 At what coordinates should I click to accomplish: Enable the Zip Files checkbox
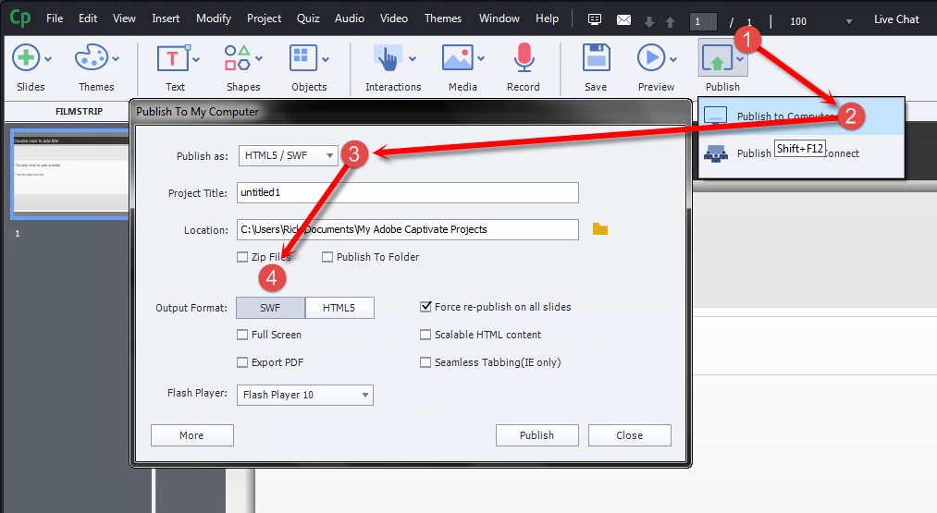pyautogui.click(x=242, y=257)
